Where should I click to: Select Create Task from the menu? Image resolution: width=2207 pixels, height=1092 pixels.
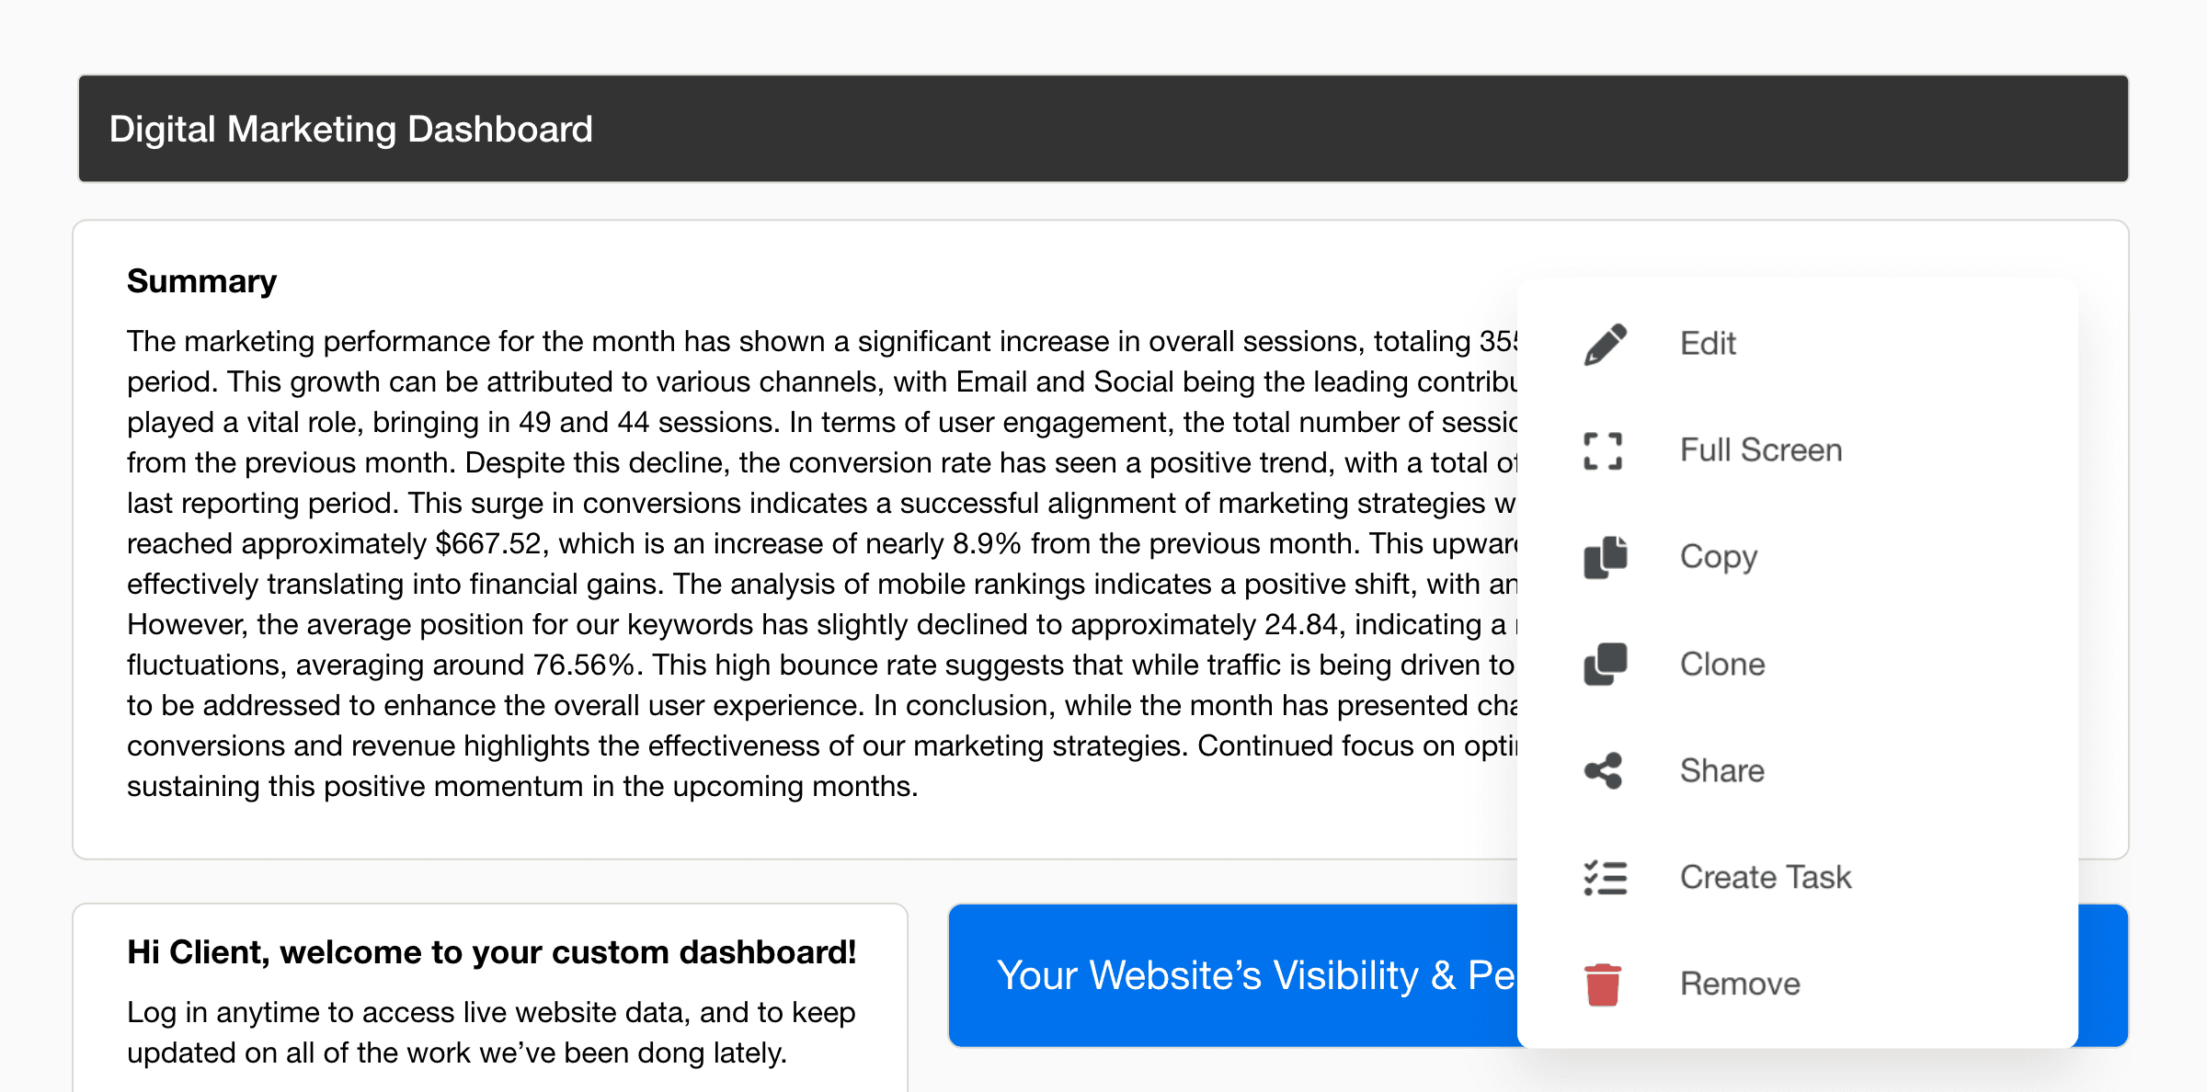tap(1766, 877)
